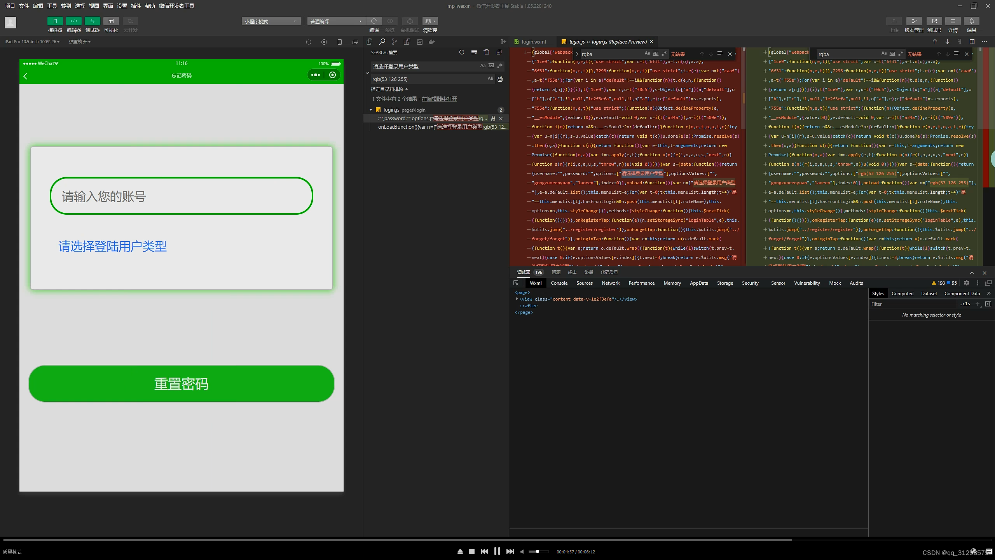Click the compile (编译) refresh icon
This screenshot has width=995, height=560.
point(374,21)
